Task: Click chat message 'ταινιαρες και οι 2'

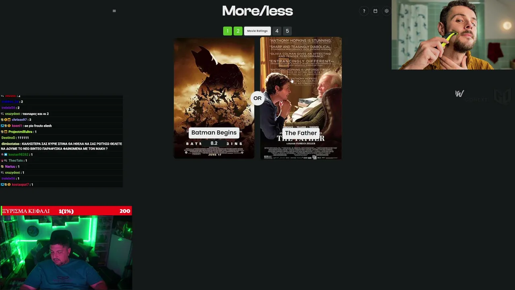Action: point(35,114)
